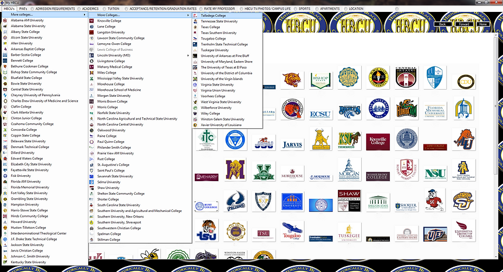
Task: Click the Tuskegee University menu icon
Action: [x=195, y=50]
